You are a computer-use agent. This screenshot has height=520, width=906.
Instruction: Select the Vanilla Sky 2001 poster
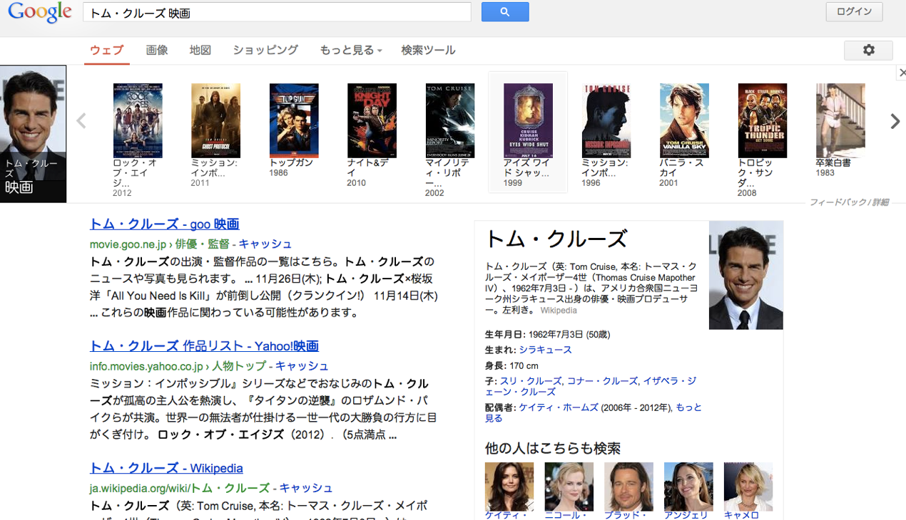click(684, 120)
